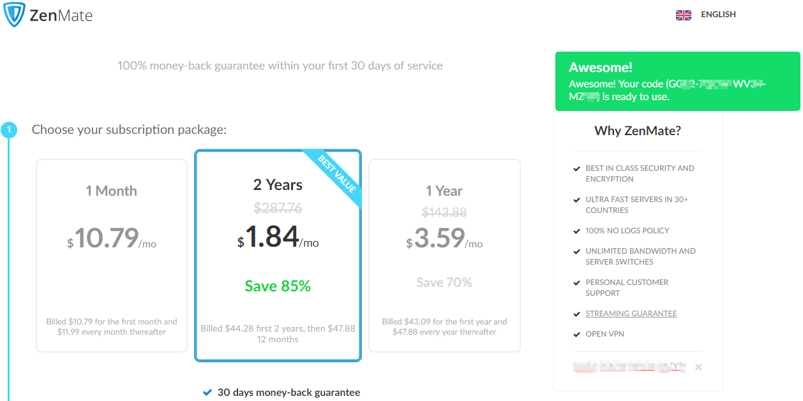This screenshot has height=401, width=803.
Task: Remove applied coupon with the X icon
Action: (698, 367)
